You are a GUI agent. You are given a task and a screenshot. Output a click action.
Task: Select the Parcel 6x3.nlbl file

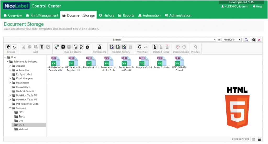click(161, 63)
